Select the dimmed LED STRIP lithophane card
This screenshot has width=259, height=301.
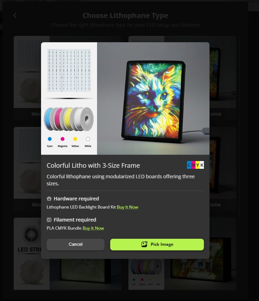coord(27,254)
